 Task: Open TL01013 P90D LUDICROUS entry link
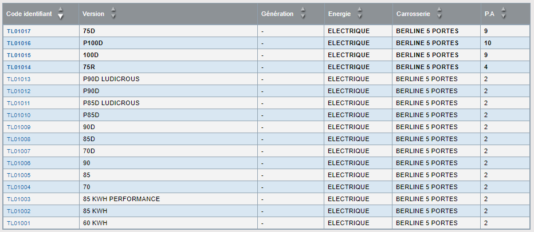[x=19, y=79]
